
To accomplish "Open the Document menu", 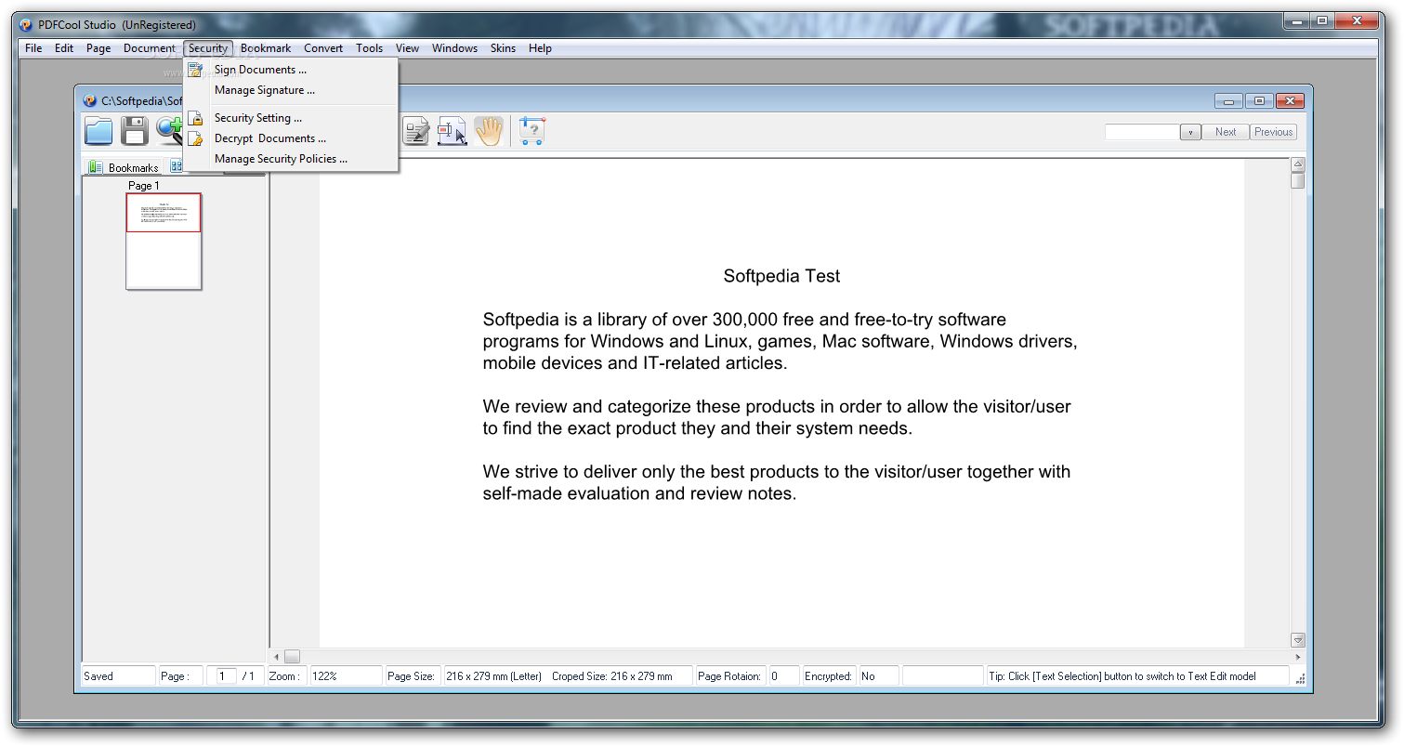I will coord(150,48).
